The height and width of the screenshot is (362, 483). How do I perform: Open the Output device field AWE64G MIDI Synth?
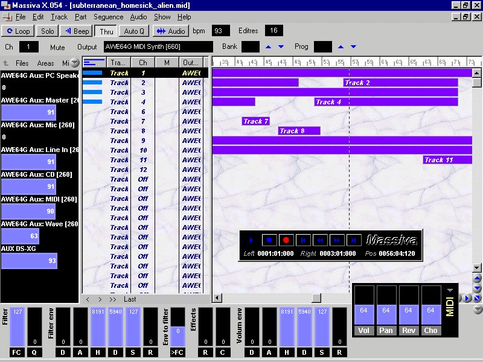(x=158, y=47)
